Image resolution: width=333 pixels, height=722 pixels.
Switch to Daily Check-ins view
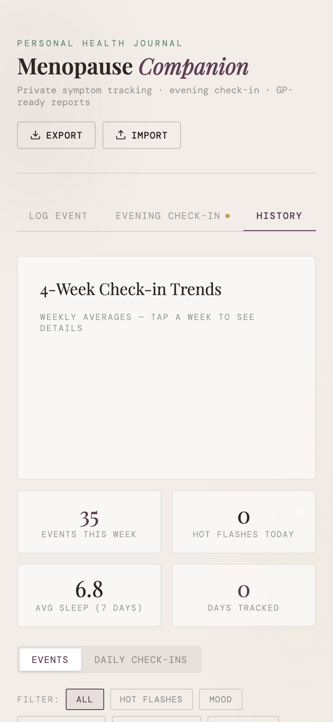(140, 660)
